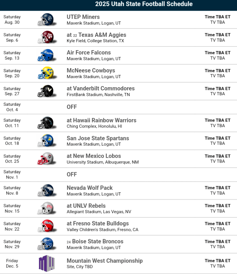
Task: Click the Mountain West Championship title
Action: coord(105,261)
